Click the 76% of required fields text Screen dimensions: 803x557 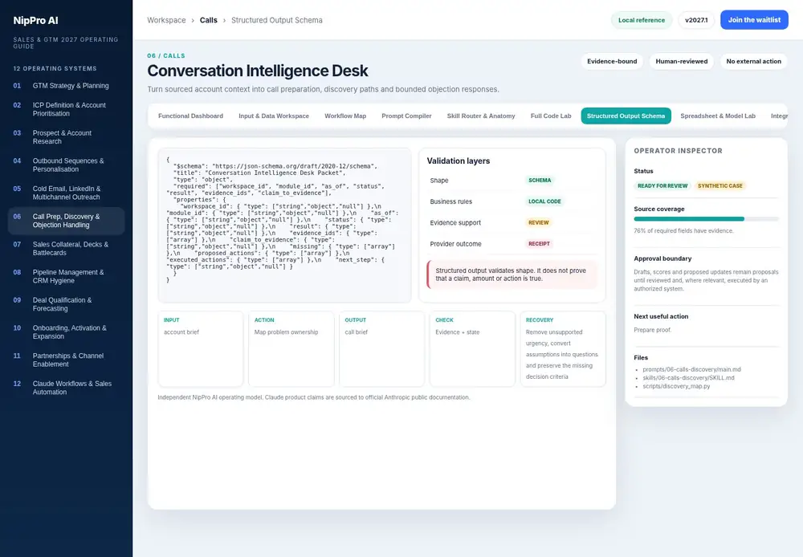click(x=683, y=231)
